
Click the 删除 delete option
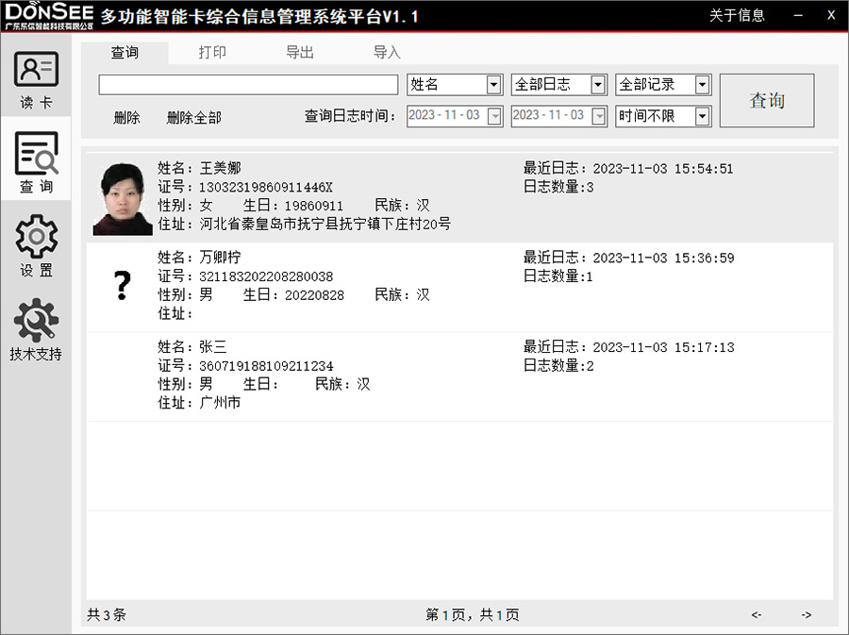click(x=126, y=117)
